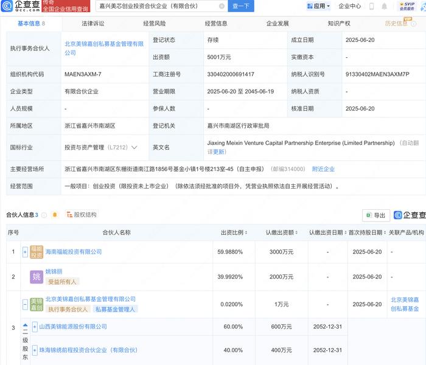Click 查一下 search button
The width and height of the screenshot is (426, 365).
[x=241, y=6]
